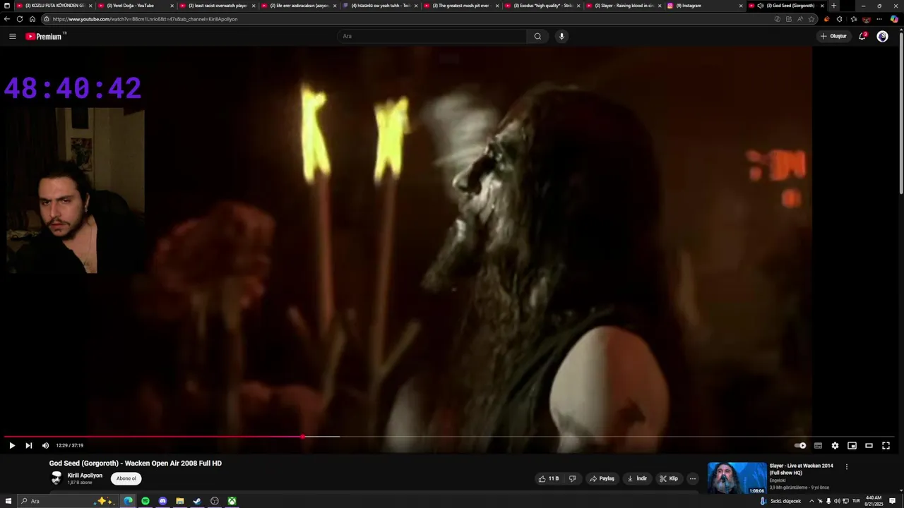Viewport: 904px width, 508px height.
Task: Open the read aloud icon in address bar
Action: (800, 19)
